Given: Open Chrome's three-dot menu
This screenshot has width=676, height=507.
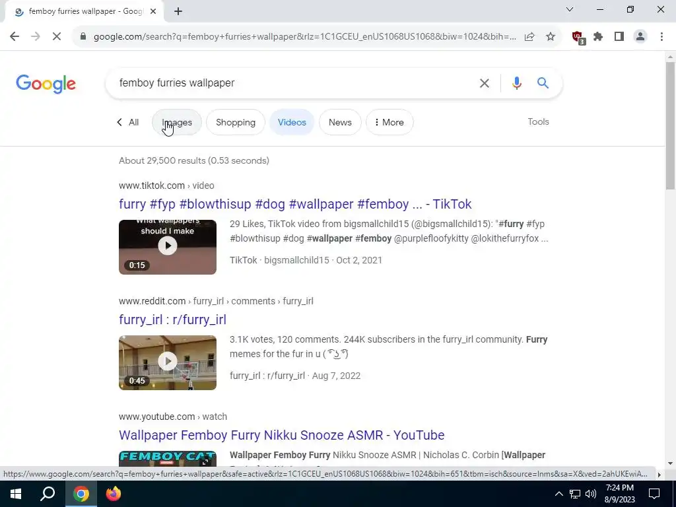Looking at the screenshot, I should pyautogui.click(x=661, y=37).
